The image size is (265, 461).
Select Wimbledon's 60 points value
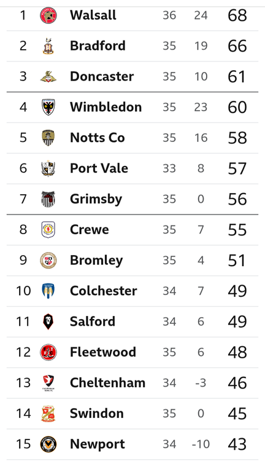coord(237,107)
